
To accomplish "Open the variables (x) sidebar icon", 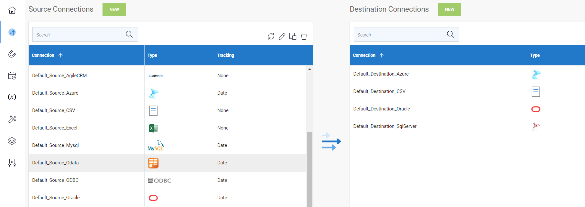I will (x=12, y=97).
